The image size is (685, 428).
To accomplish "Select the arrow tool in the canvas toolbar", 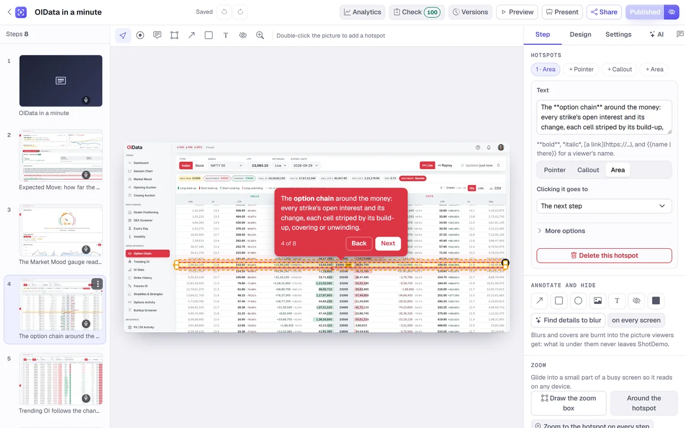I will point(192,35).
